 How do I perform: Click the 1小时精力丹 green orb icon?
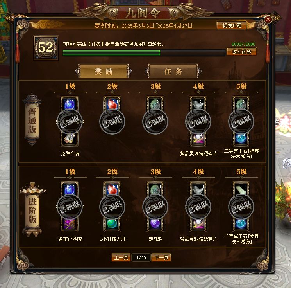(x=112, y=224)
